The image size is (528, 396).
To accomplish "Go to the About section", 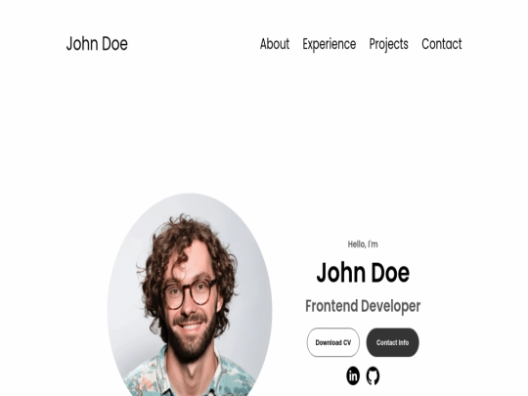I will [x=275, y=44].
